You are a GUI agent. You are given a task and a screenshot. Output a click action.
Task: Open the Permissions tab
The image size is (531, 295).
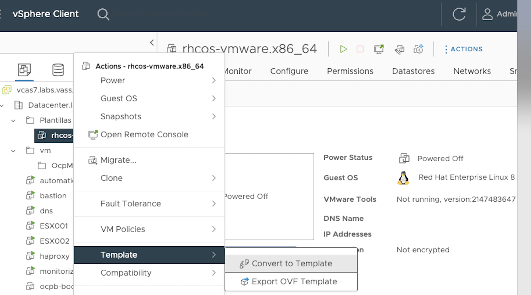click(350, 71)
